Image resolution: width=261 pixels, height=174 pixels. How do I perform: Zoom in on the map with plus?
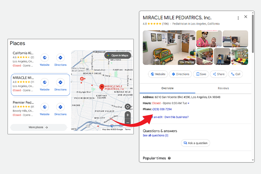128,115
